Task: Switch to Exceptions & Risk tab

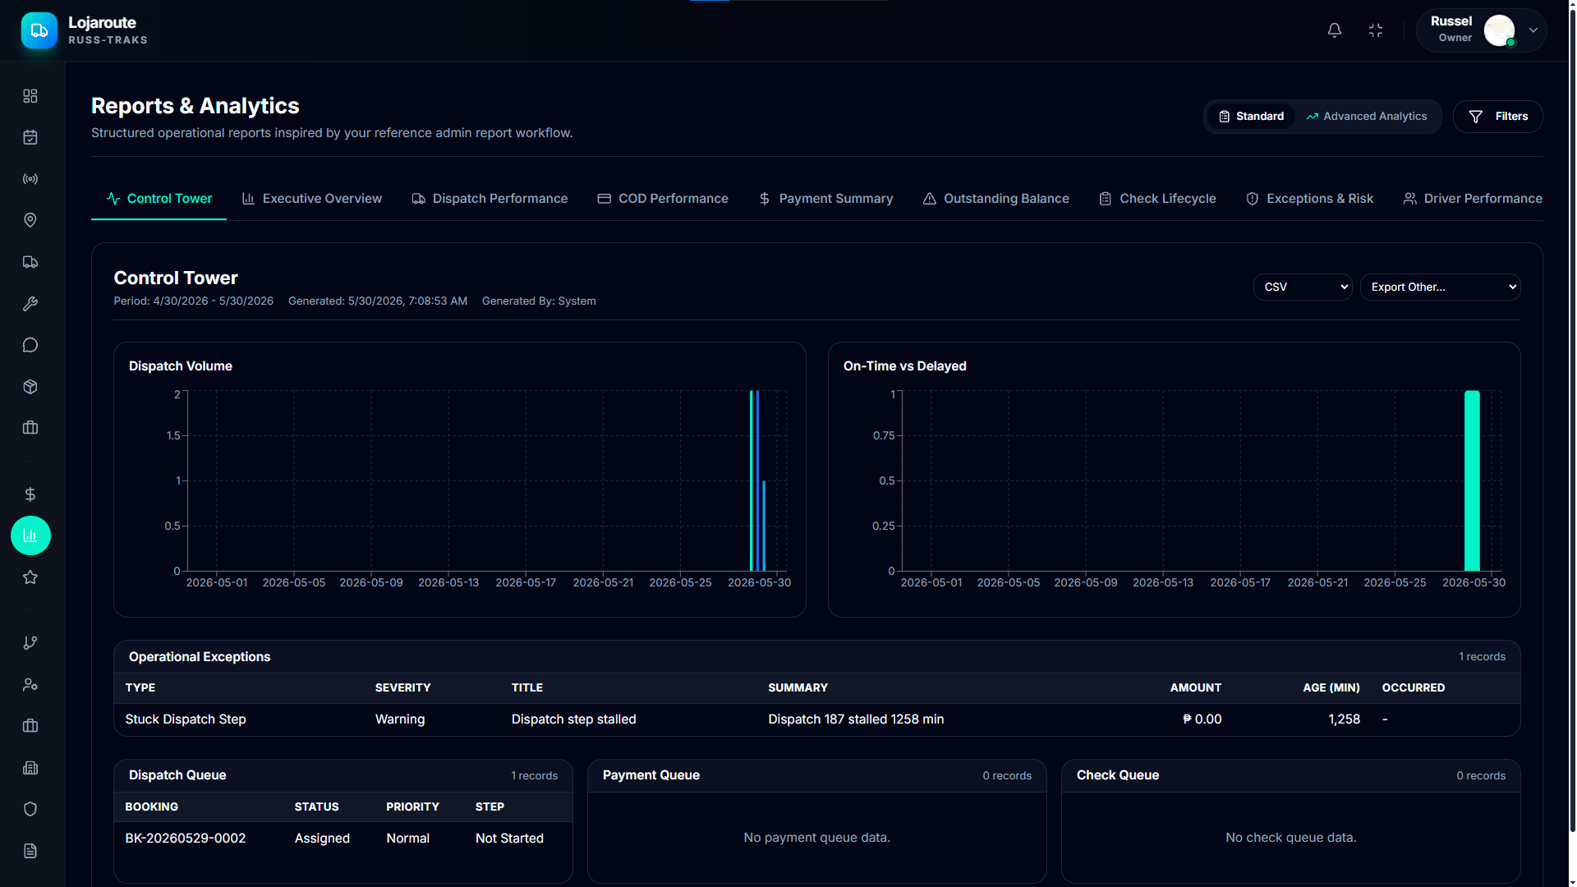Action: point(1309,199)
